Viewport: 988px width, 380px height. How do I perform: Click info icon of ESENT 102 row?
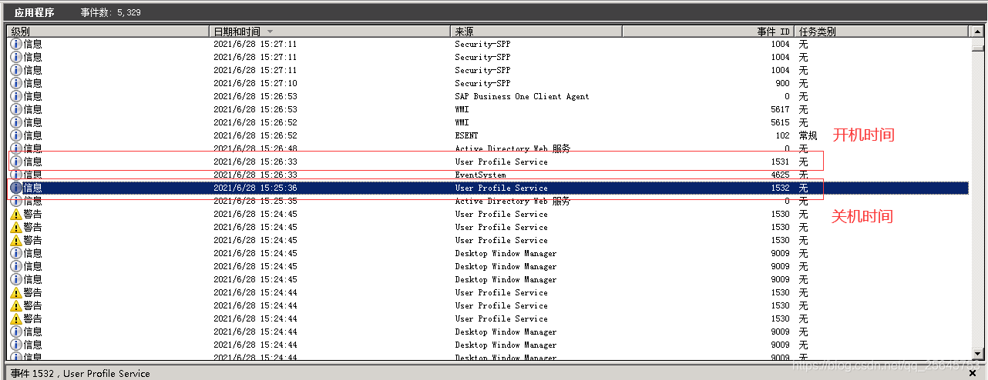point(16,135)
